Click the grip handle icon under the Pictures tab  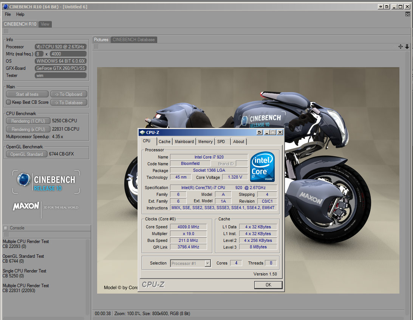(x=96, y=47)
